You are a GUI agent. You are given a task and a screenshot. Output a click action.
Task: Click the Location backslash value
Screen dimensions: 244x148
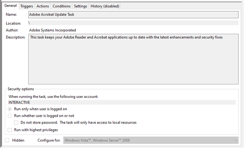coord(29,23)
